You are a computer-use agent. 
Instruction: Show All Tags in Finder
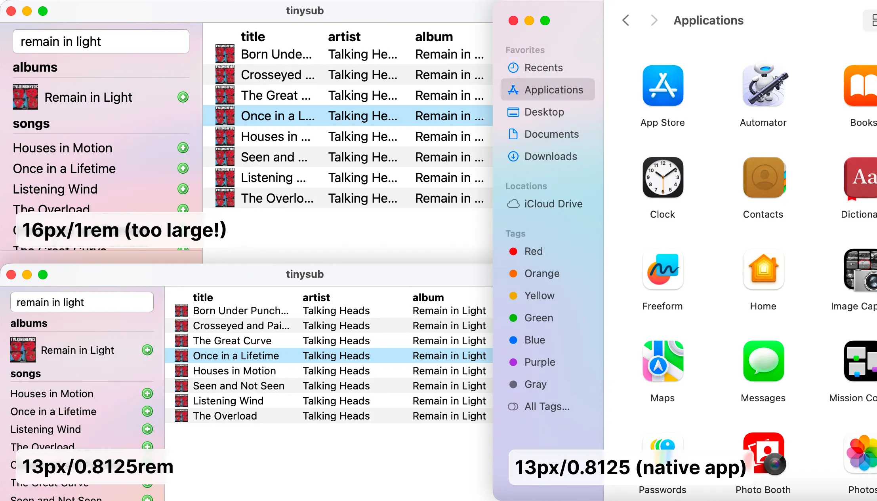547,406
